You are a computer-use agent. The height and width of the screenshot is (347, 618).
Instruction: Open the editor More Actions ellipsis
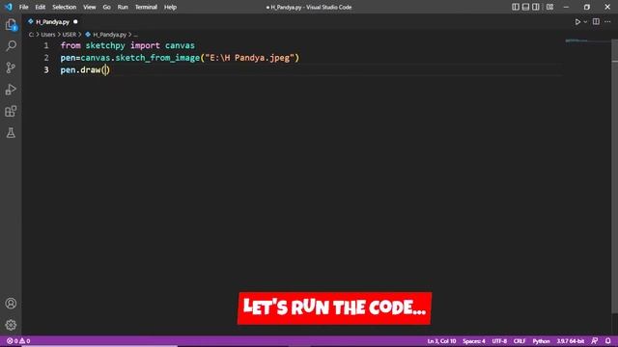click(x=607, y=21)
